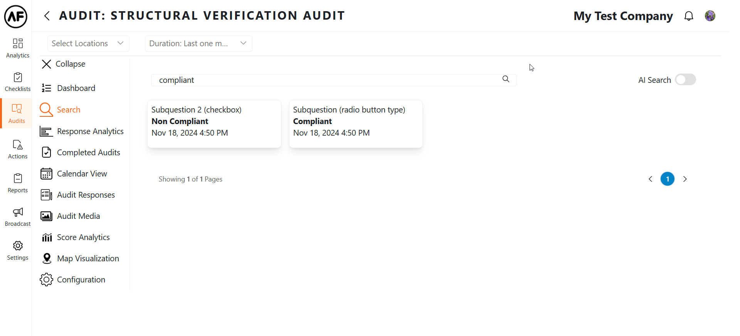Enable the AI Search toggle
Viewport: 740px width, 336px height.
click(685, 80)
